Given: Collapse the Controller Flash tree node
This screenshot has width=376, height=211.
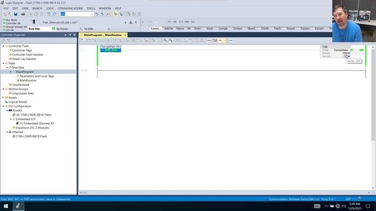Looking at the screenshot, I should click(4, 46).
